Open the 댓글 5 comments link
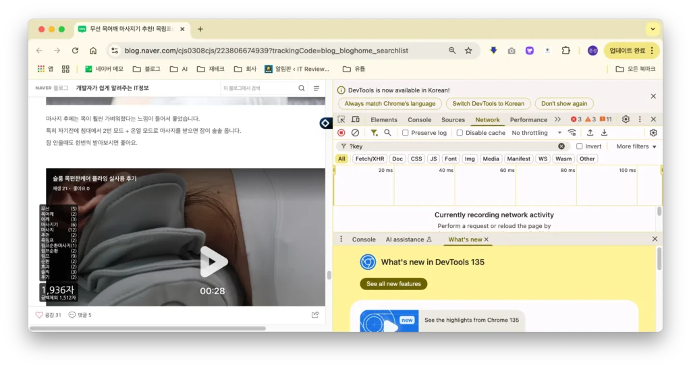691x369 pixels. click(x=80, y=315)
